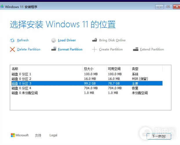
Task: Click the Refresh circular arrows icon
Action: (x=12, y=40)
